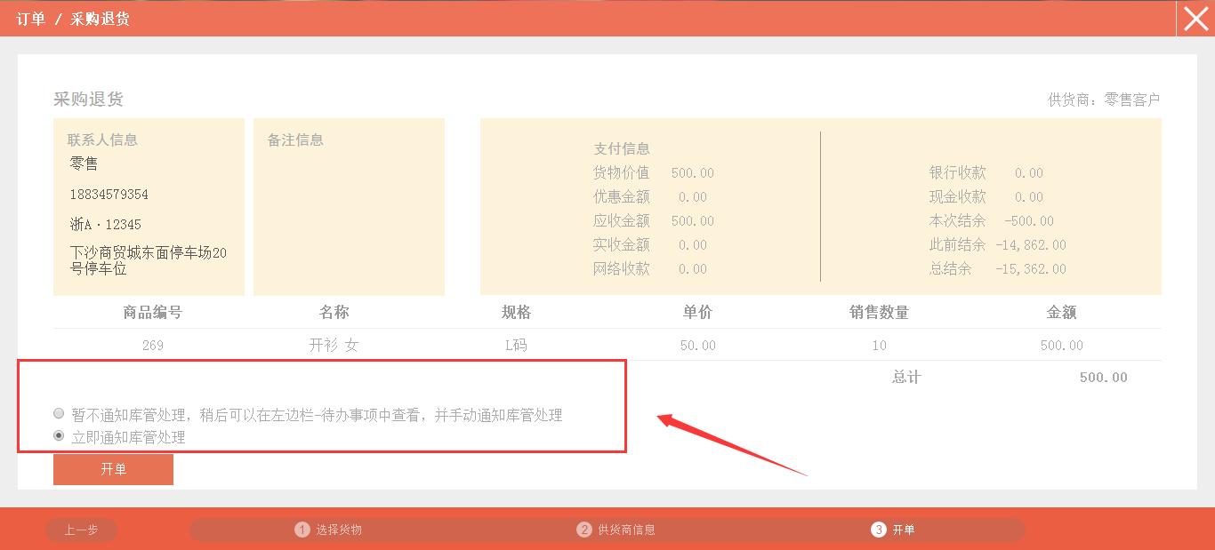This screenshot has width=1215, height=550.
Task: Click the step 3 circle for 开单
Action: [x=878, y=530]
